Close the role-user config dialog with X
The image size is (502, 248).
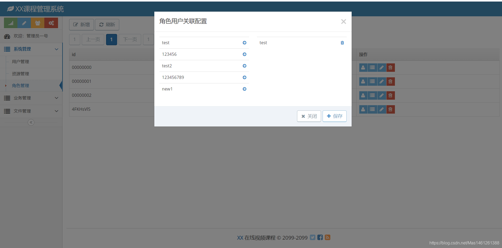[343, 22]
